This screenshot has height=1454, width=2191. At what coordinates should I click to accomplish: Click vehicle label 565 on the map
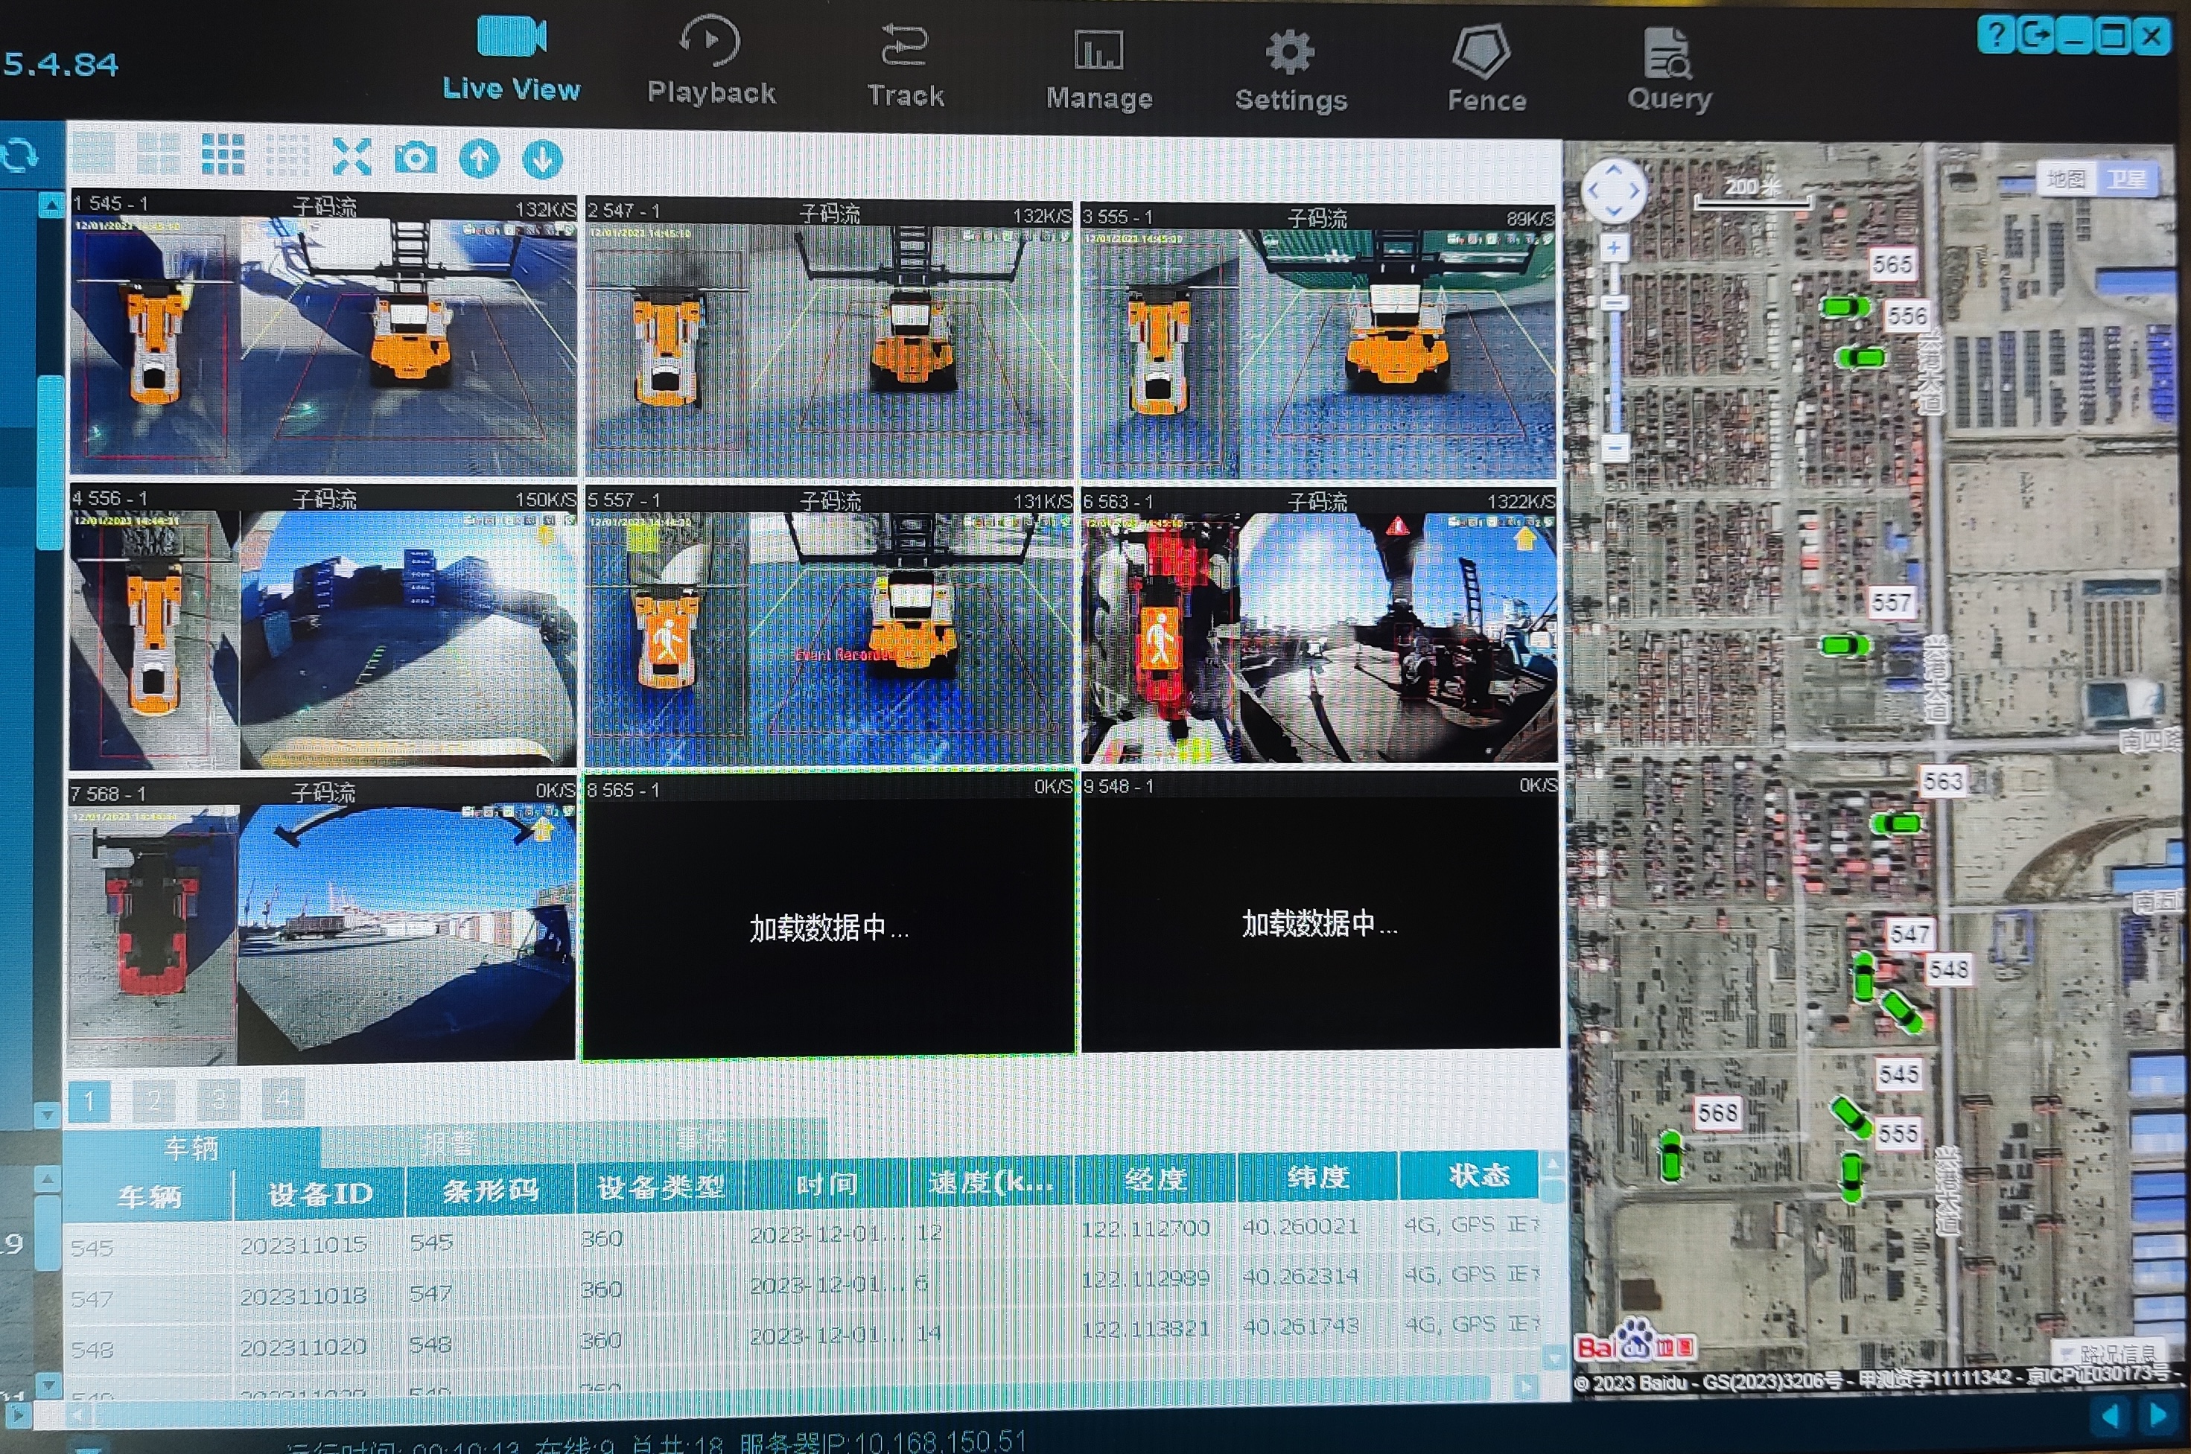[x=1892, y=264]
